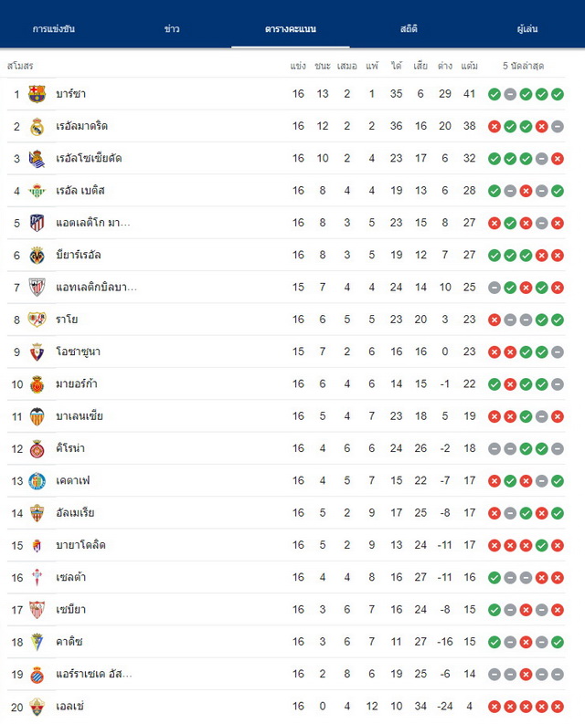Screen dimensions: 585x724
Task: Open the สถิติ tab
Action: pyautogui.click(x=409, y=28)
